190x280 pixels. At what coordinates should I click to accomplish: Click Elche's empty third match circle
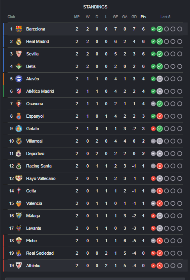click(166, 241)
